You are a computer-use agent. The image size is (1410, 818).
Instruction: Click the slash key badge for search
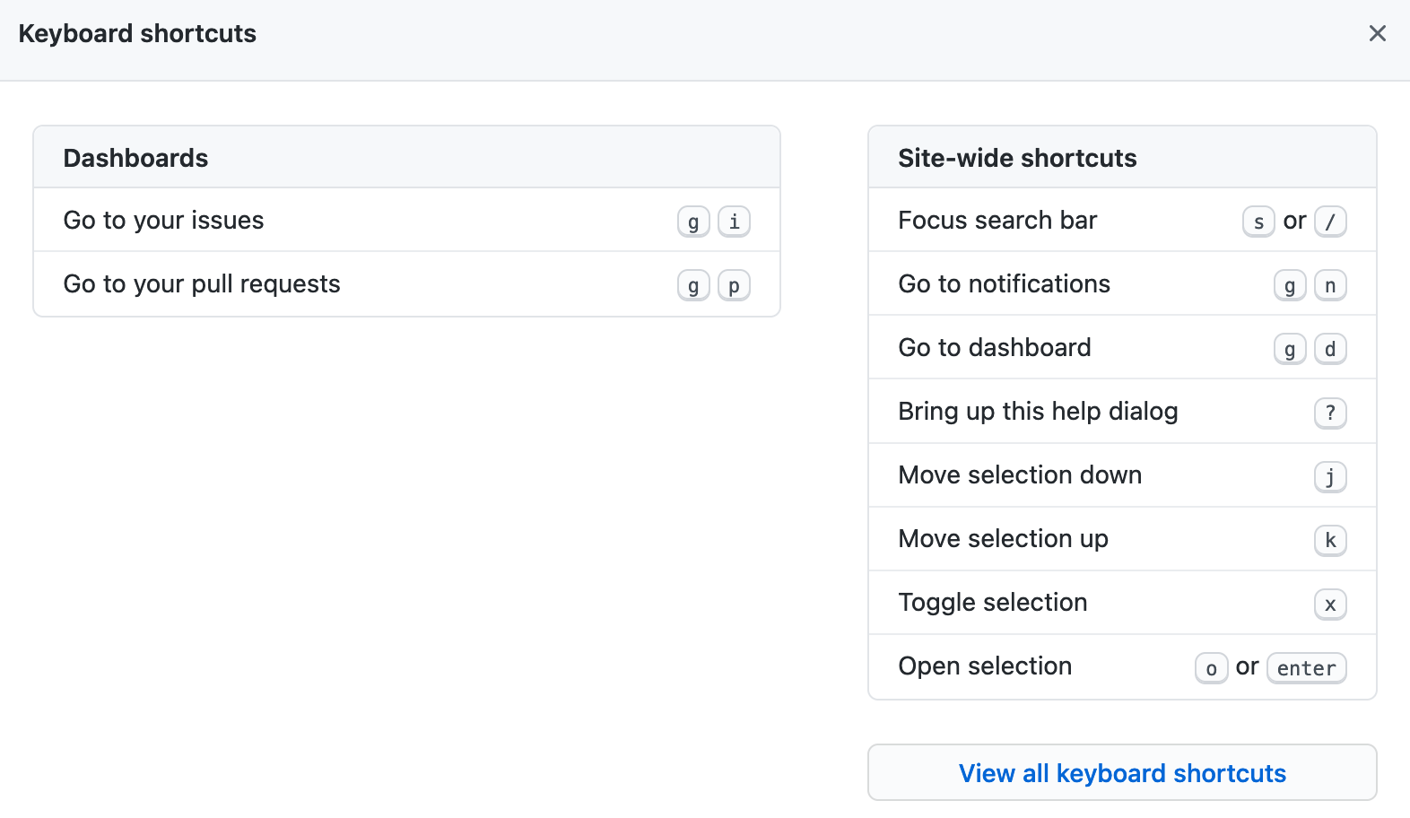coord(1330,222)
